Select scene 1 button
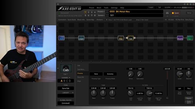 [85, 12]
